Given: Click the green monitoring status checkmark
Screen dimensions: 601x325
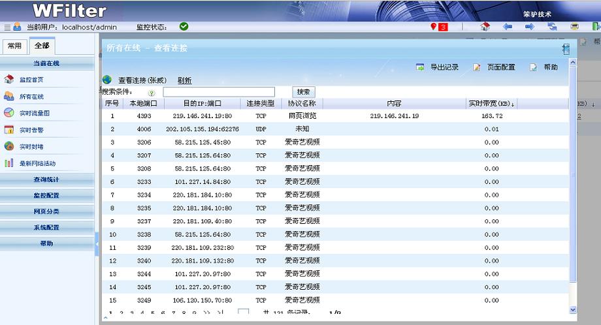Looking at the screenshot, I should pyautogui.click(x=184, y=27).
